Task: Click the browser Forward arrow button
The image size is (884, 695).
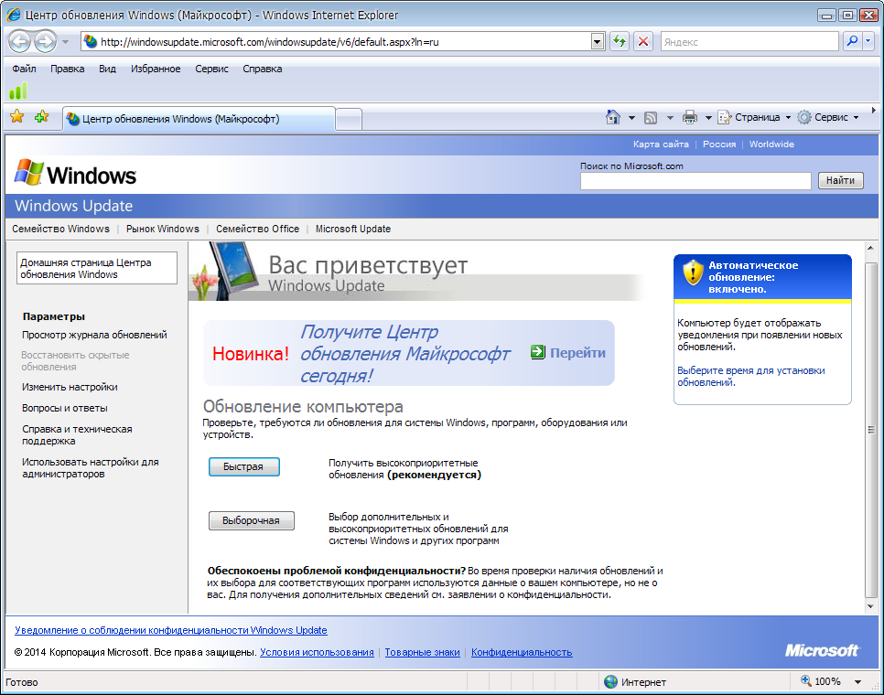Action: (45, 41)
